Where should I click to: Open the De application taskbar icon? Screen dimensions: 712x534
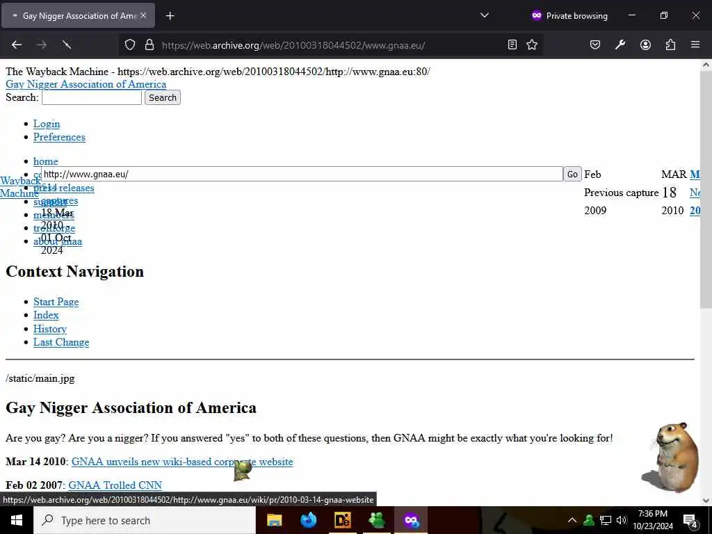coord(342,520)
